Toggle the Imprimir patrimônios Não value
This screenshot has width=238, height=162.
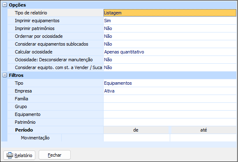coord(170,28)
